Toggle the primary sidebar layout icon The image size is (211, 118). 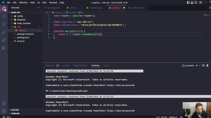(188, 3)
